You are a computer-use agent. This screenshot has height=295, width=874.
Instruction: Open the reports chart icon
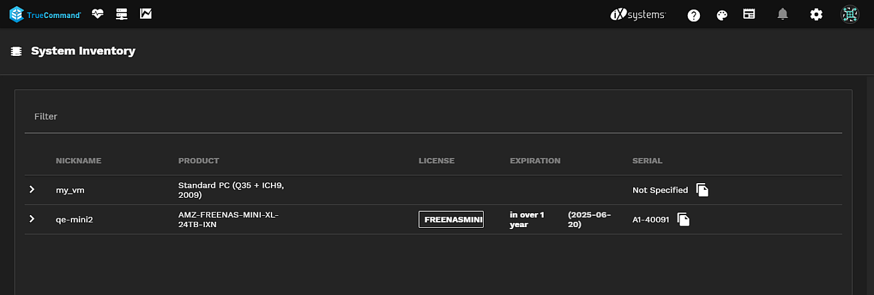(x=145, y=14)
